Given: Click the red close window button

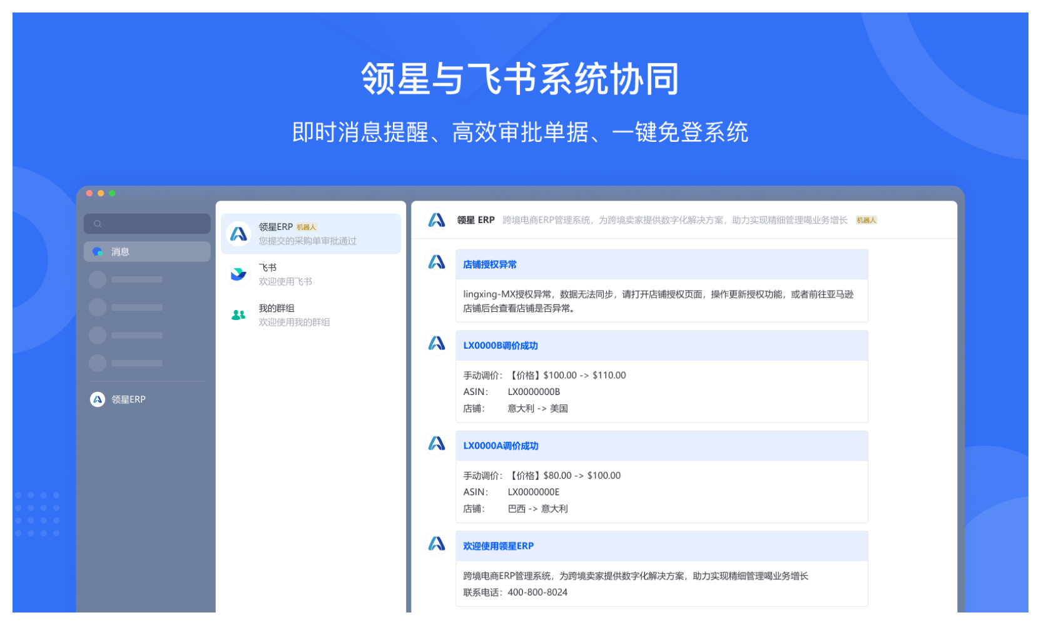Looking at the screenshot, I should pos(89,193).
